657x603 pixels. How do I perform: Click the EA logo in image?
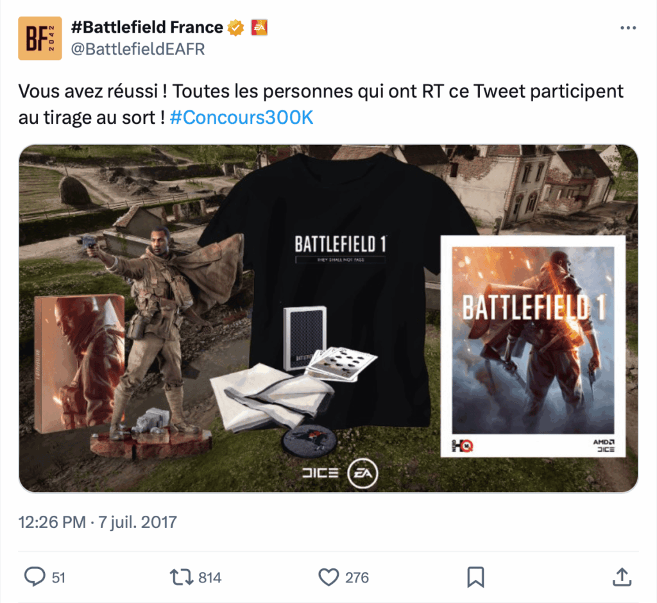pyautogui.click(x=363, y=473)
